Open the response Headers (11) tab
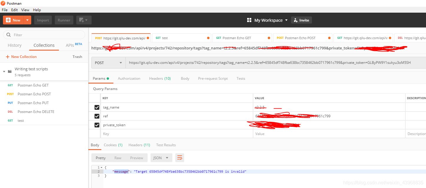Screen dimensions: 426x188 tap(139, 145)
